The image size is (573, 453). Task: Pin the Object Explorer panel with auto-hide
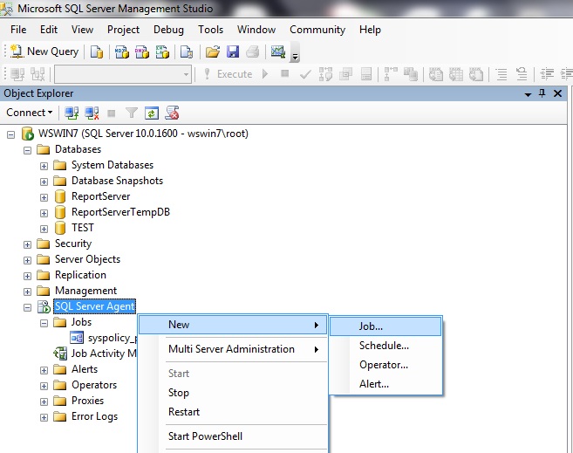pos(542,93)
